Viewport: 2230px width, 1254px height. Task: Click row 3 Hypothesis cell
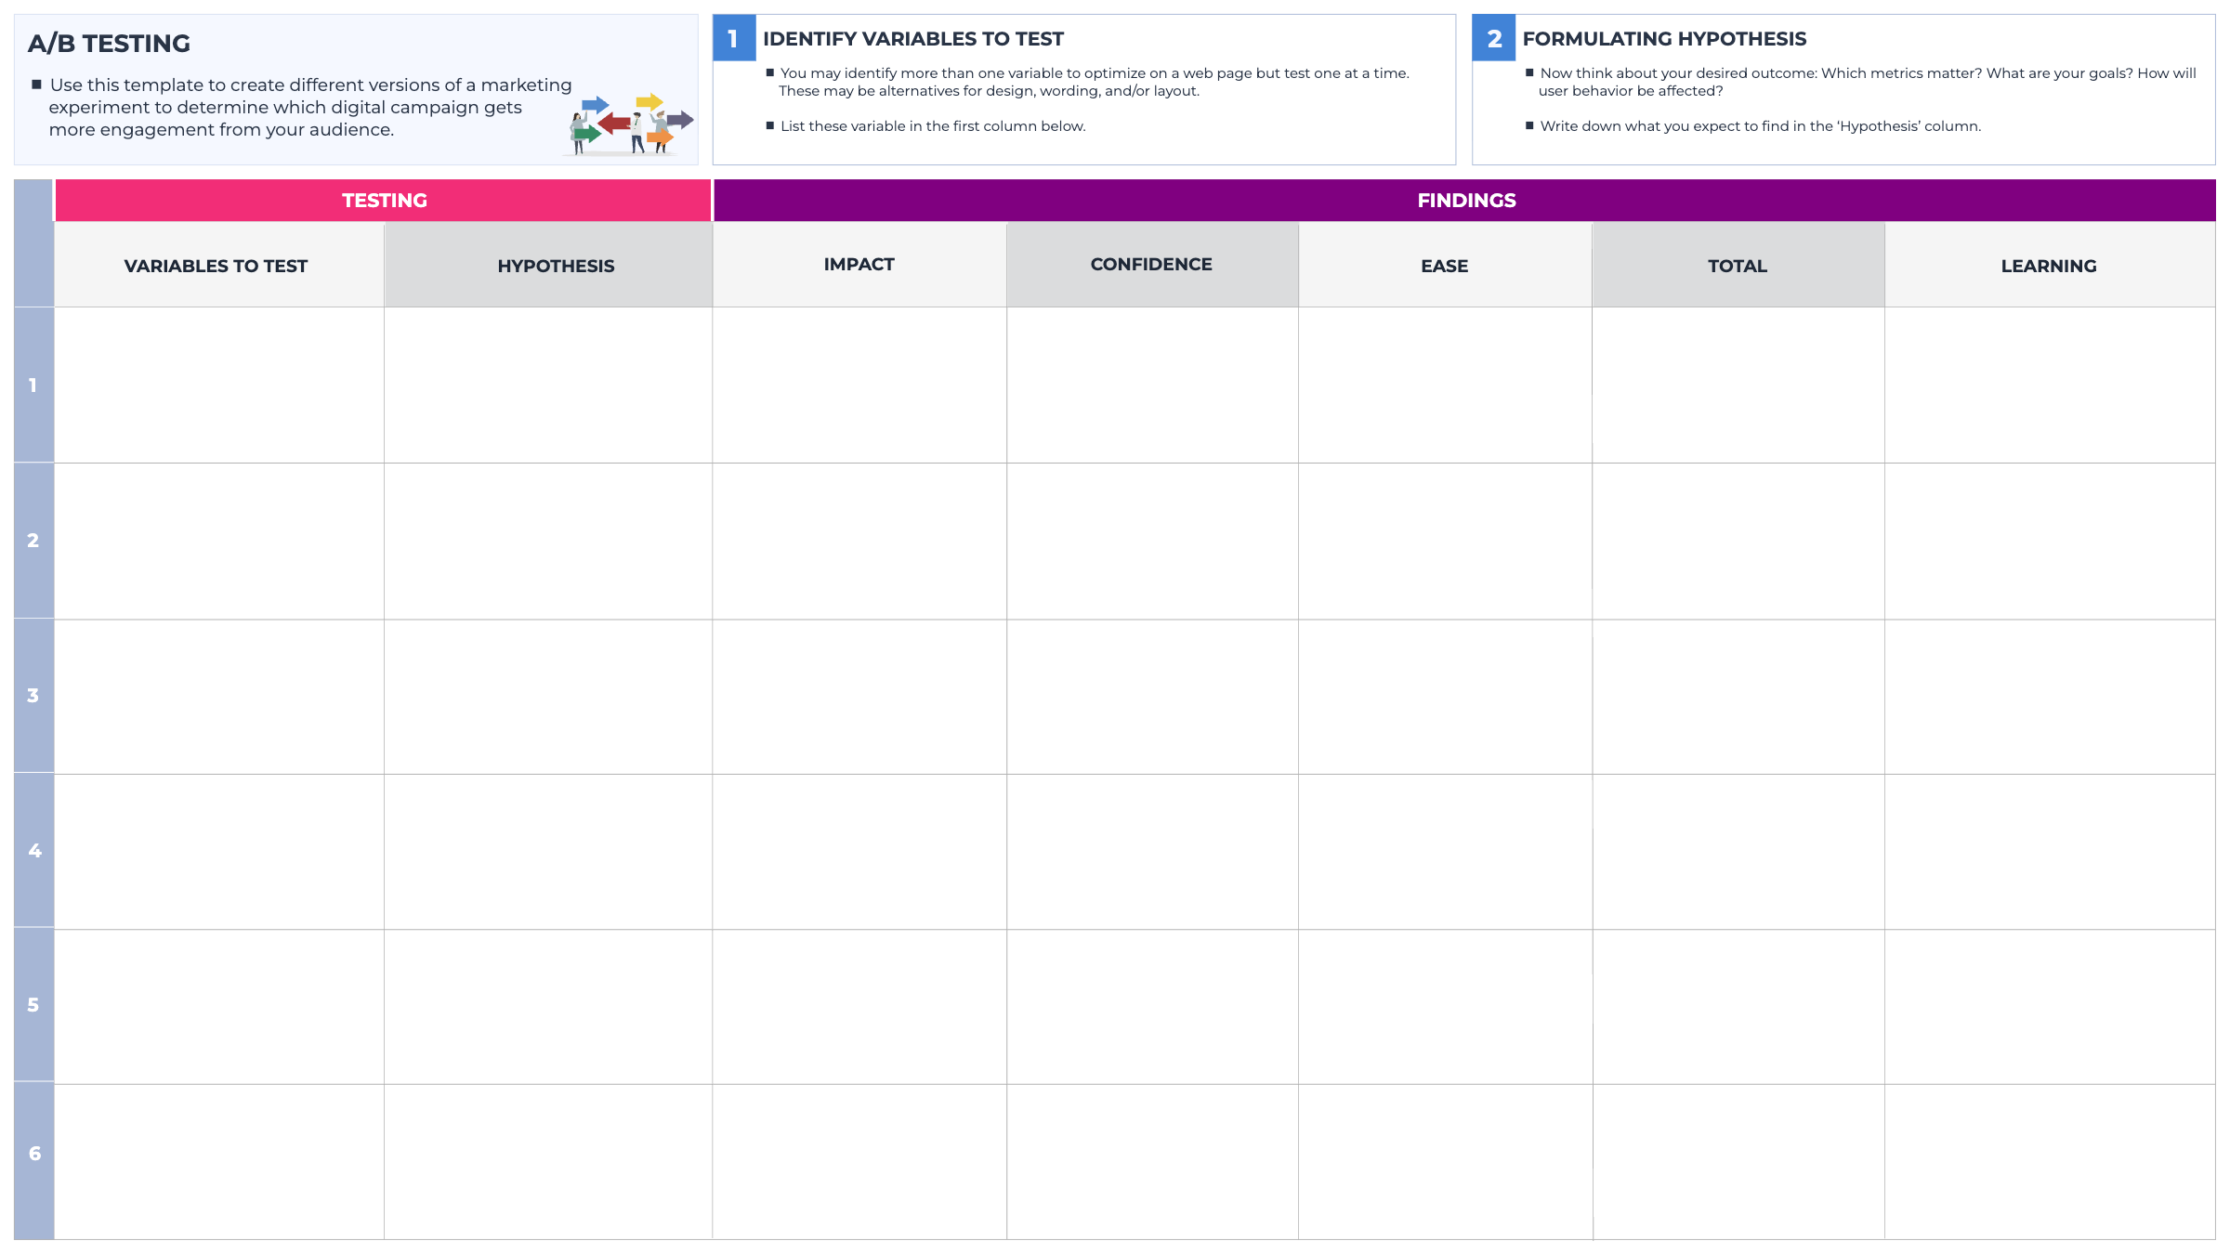pos(548,697)
